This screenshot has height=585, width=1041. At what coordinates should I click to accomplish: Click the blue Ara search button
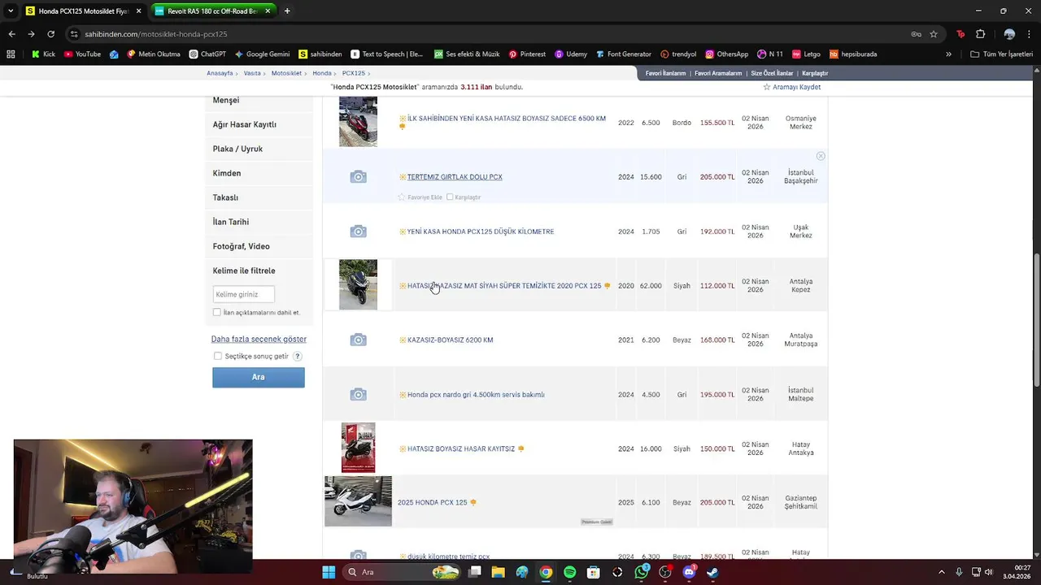tap(259, 377)
